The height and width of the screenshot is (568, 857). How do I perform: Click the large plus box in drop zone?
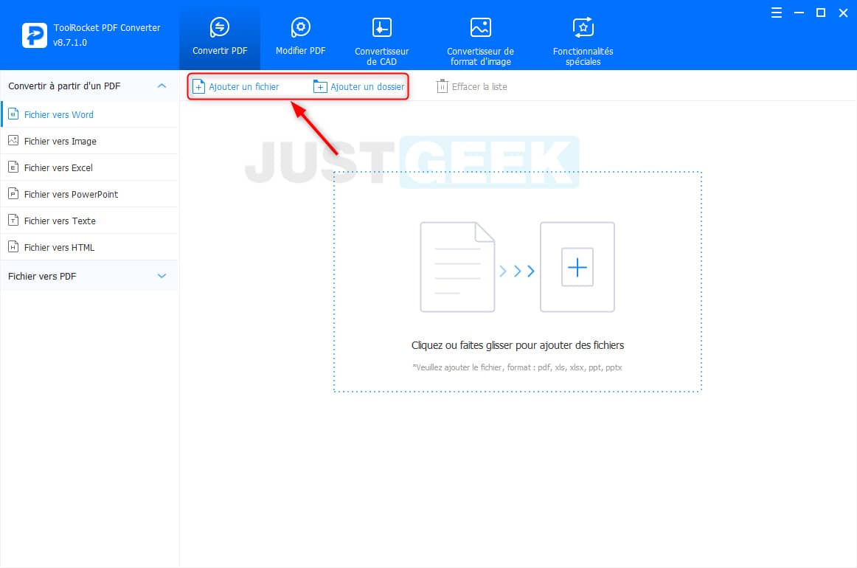(x=577, y=267)
